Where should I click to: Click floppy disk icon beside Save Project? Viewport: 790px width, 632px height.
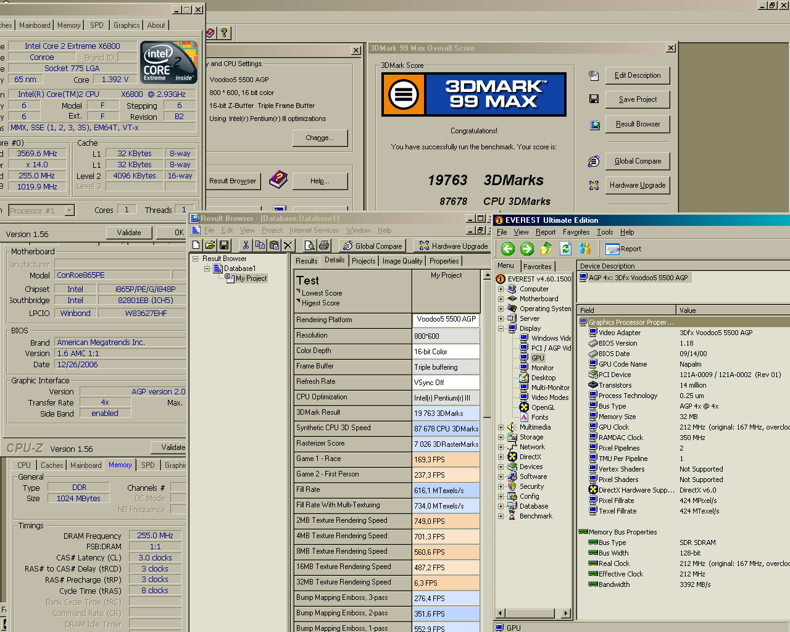pos(594,99)
